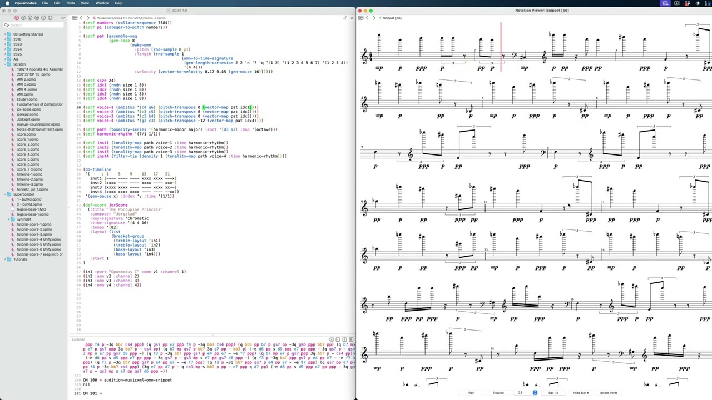Click the last circular navigator filter icon

50,18
